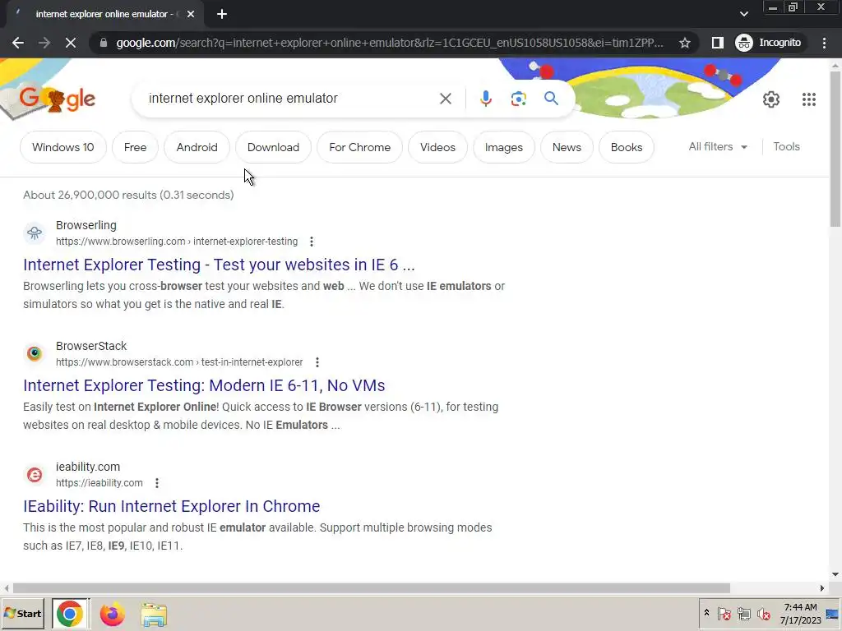The width and height of the screenshot is (842, 631).
Task: Click the horizontal scrollbar thumb
Action: tap(371, 588)
